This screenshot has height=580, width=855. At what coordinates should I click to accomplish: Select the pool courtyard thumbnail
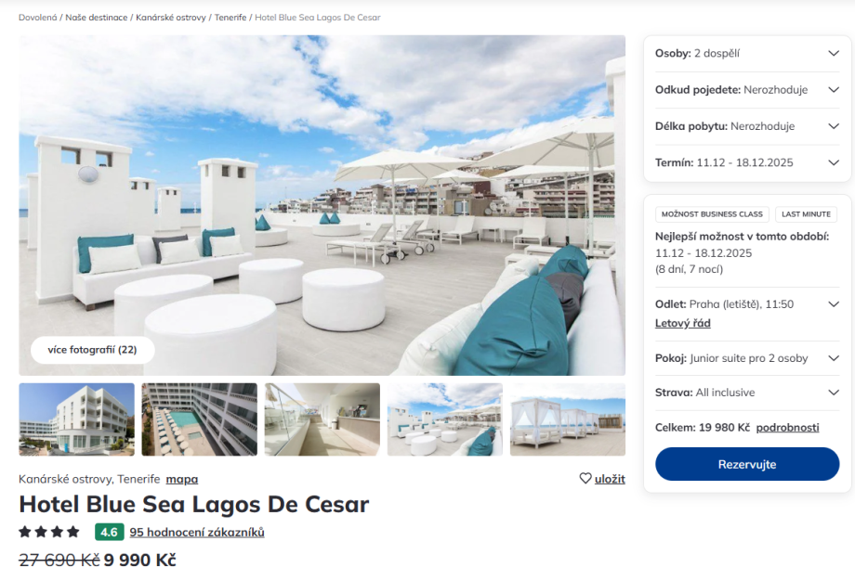pyautogui.click(x=200, y=419)
